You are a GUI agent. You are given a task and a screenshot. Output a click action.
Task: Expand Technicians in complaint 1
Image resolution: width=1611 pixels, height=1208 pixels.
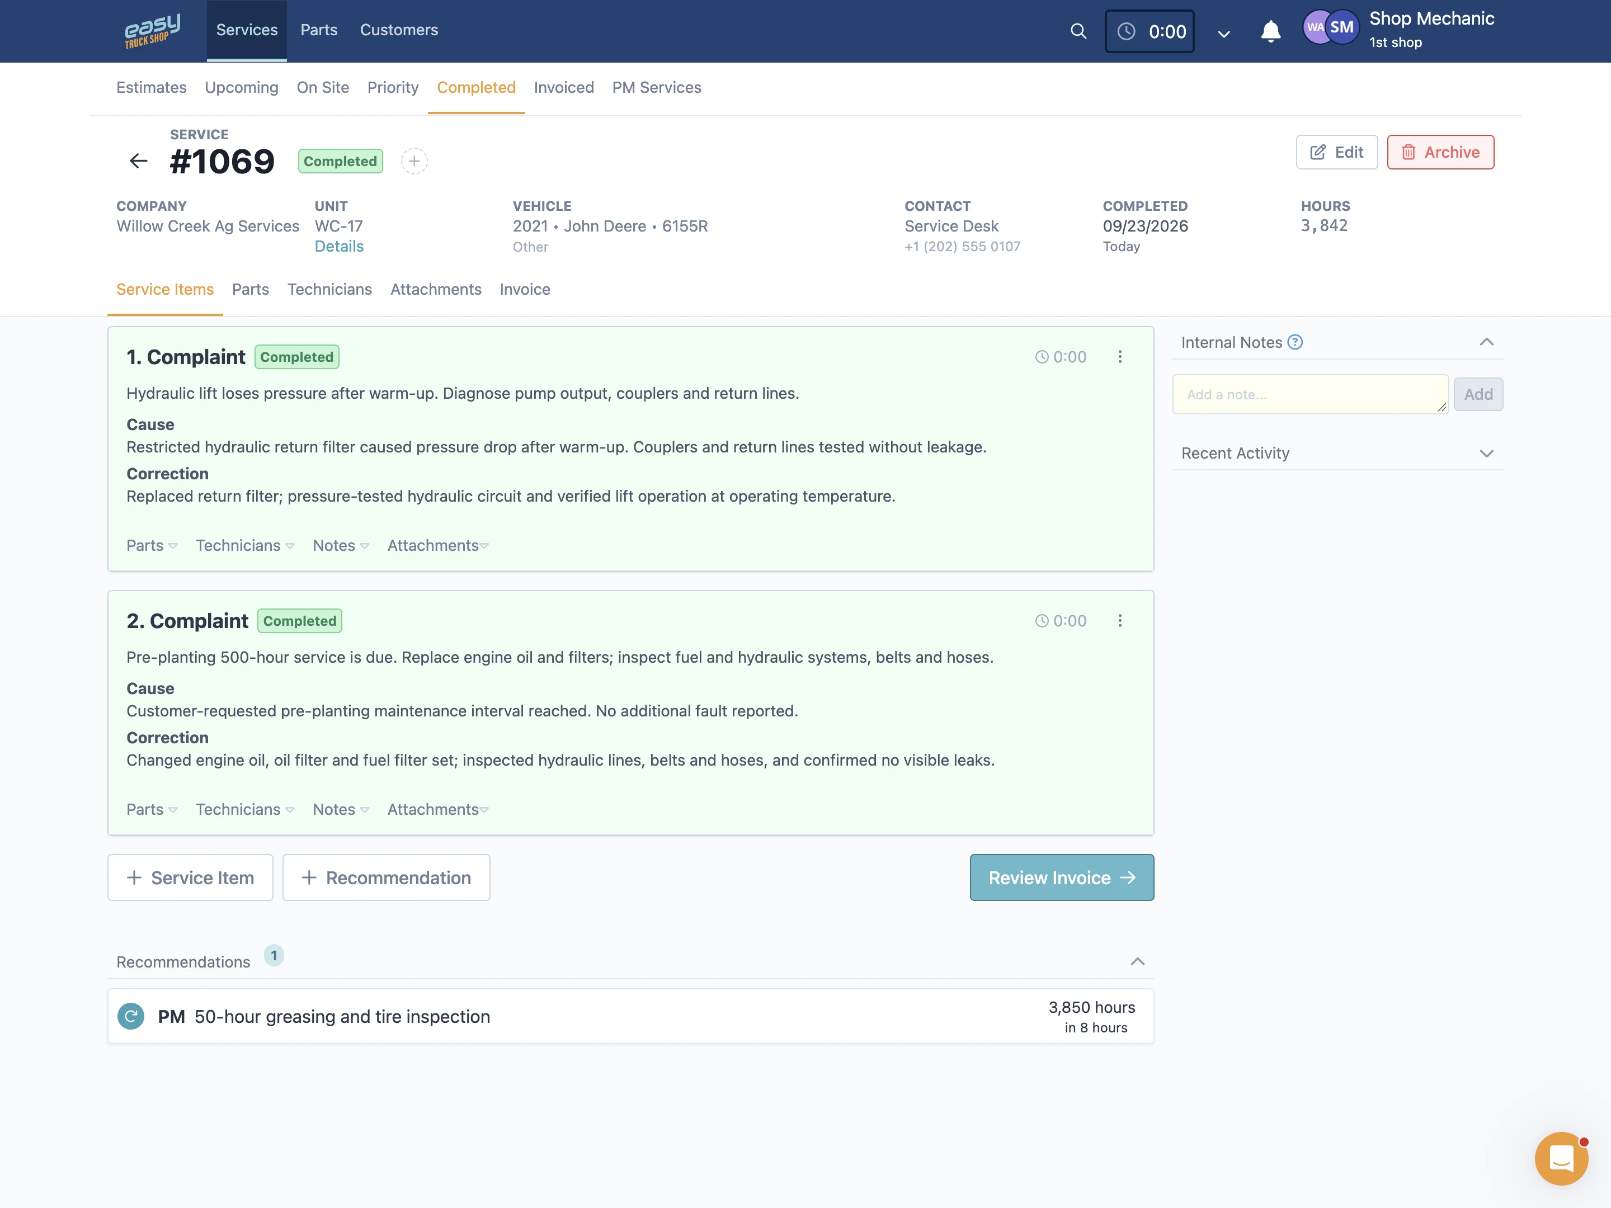click(244, 545)
